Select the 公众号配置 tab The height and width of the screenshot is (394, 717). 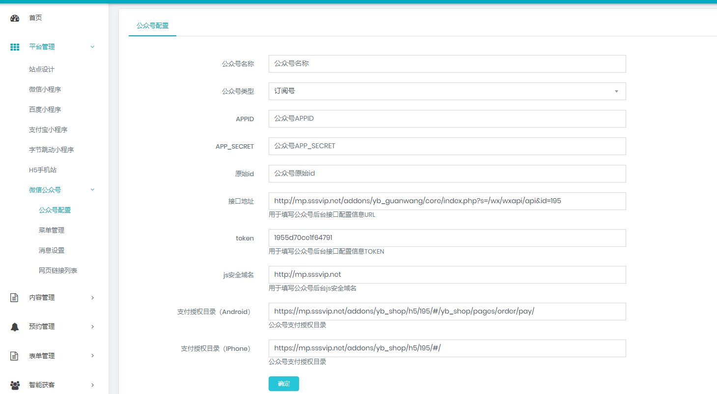[152, 26]
